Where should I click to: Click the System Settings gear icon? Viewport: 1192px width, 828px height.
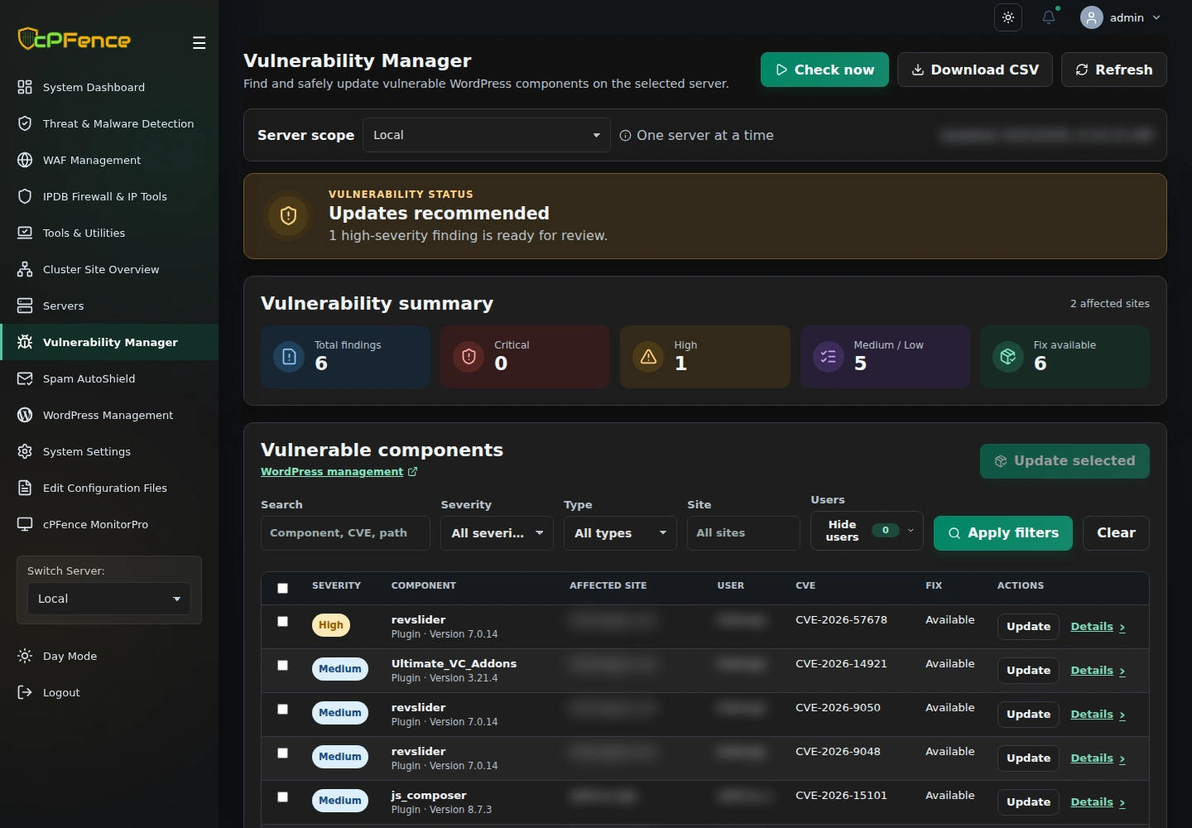point(25,451)
